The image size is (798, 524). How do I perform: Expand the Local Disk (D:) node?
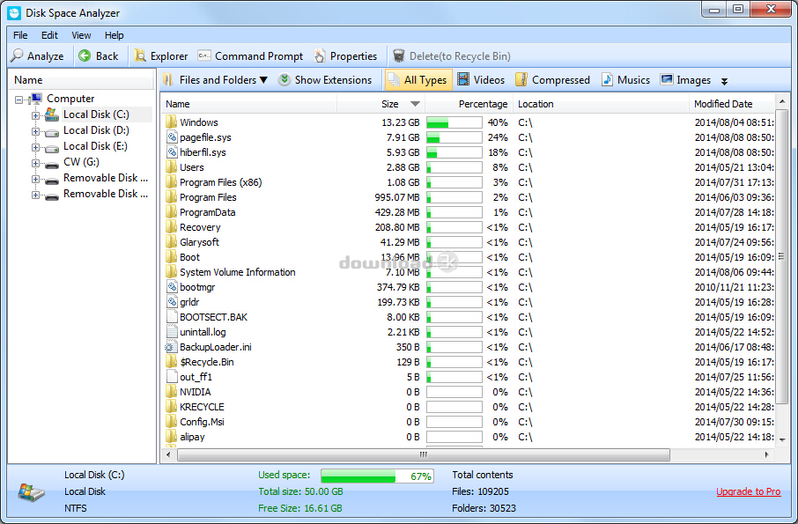point(35,131)
